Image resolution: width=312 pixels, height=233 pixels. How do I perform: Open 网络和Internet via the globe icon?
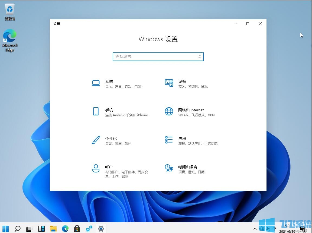[169, 111]
